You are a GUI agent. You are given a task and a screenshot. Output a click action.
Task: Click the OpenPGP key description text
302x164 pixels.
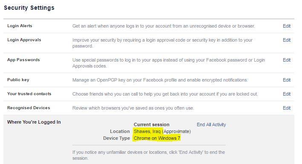(160, 80)
